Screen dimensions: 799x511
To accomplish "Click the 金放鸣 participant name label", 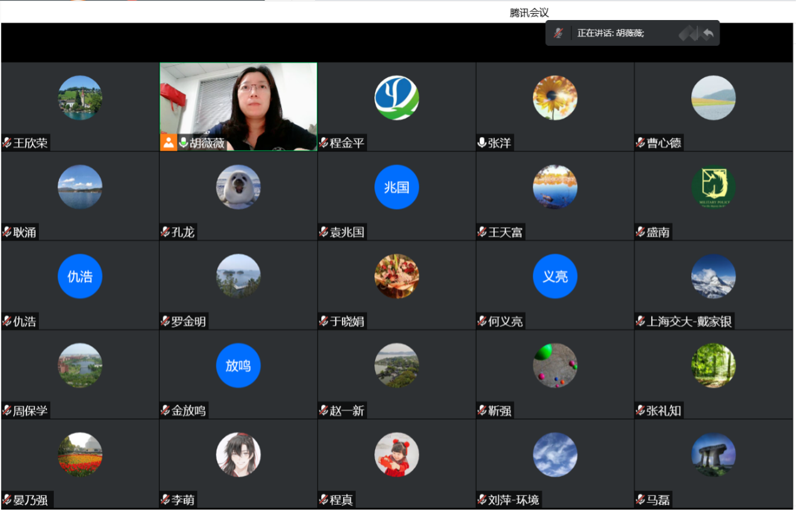I will point(189,411).
